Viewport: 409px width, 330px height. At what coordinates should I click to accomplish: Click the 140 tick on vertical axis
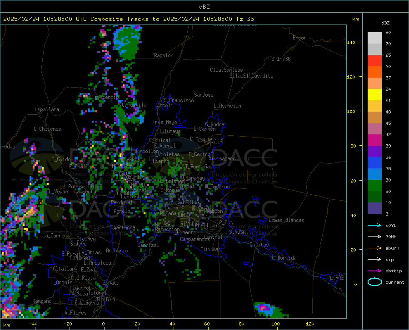[351, 43]
